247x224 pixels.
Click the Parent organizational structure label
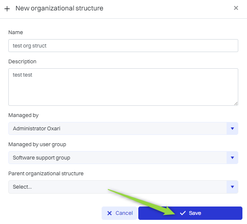[46, 174]
